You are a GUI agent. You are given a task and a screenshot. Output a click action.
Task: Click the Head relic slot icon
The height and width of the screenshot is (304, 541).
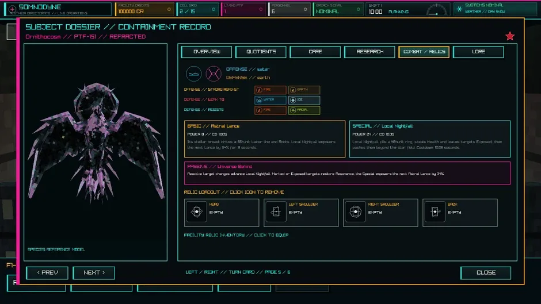pos(196,211)
